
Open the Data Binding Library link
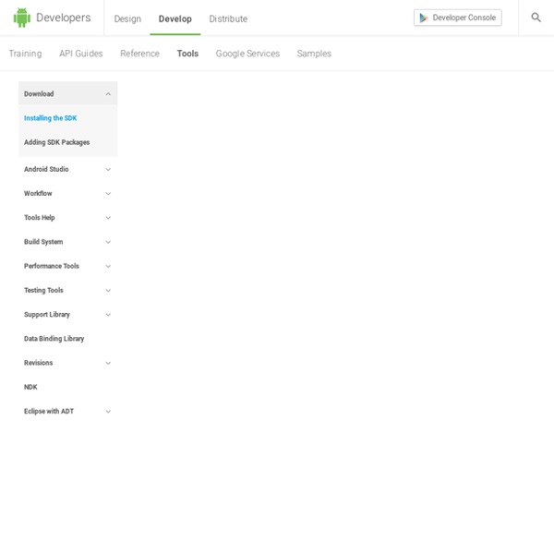(54, 339)
